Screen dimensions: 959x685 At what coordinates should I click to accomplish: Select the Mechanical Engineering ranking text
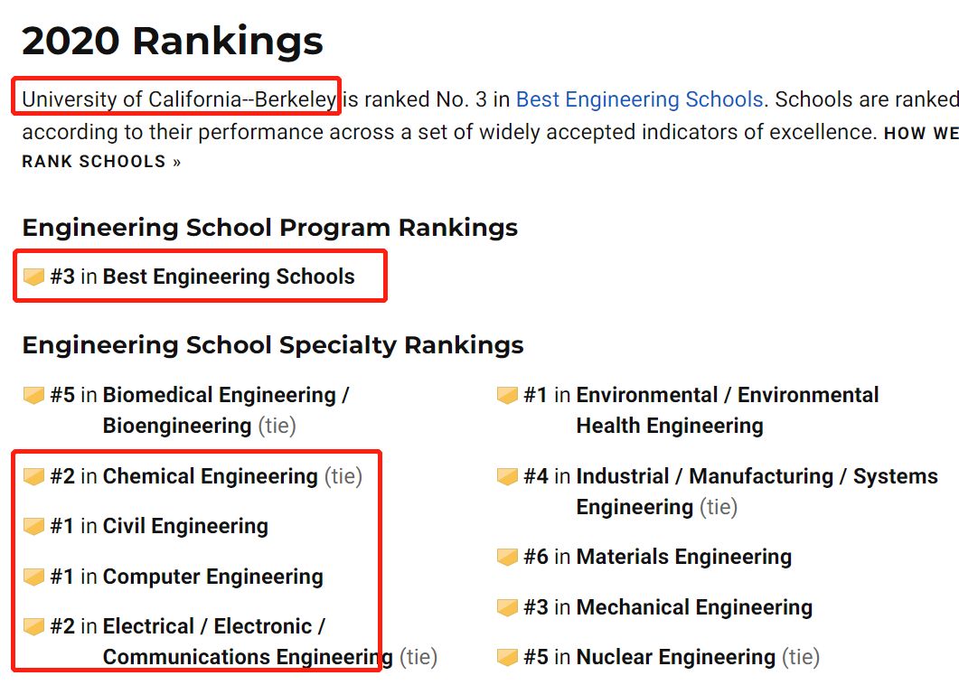668,607
